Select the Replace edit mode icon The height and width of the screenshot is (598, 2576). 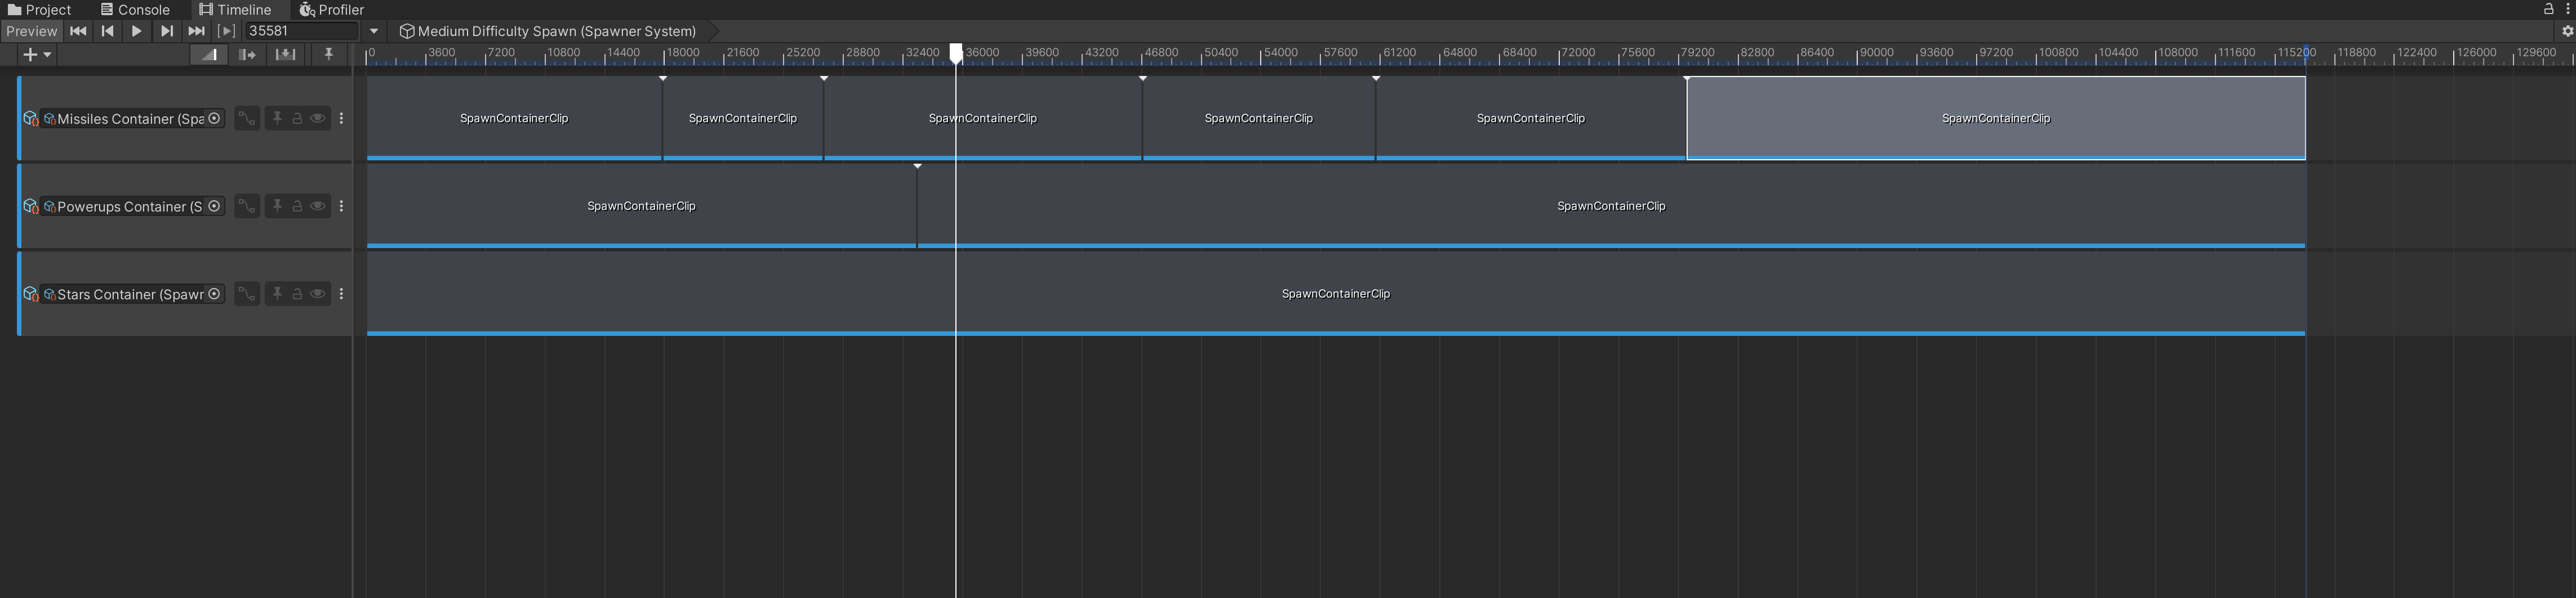click(285, 55)
